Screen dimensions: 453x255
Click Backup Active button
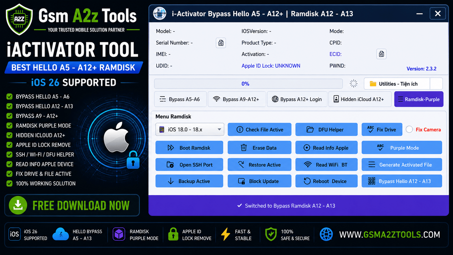[x=189, y=181]
